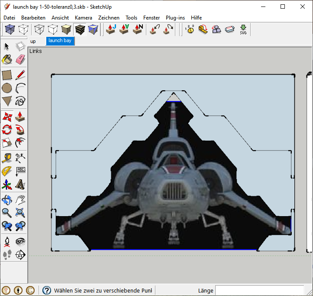313x296 pixels.
Task: Select the Position Camera tool
Action: tap(7, 242)
